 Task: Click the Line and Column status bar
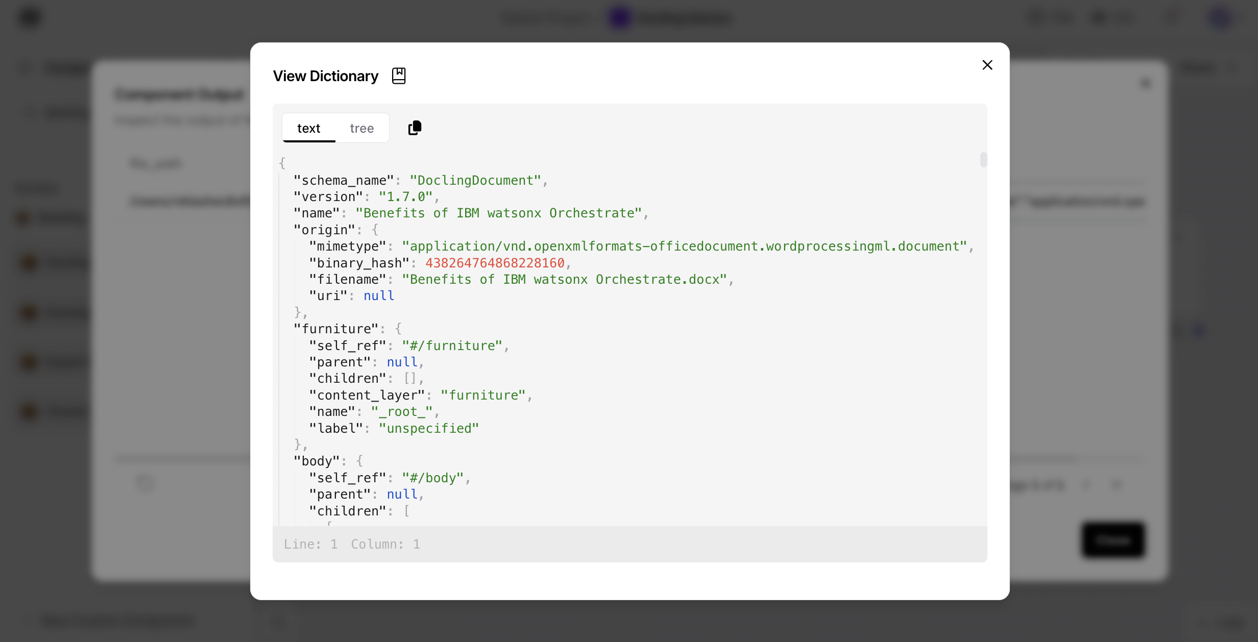click(x=630, y=544)
